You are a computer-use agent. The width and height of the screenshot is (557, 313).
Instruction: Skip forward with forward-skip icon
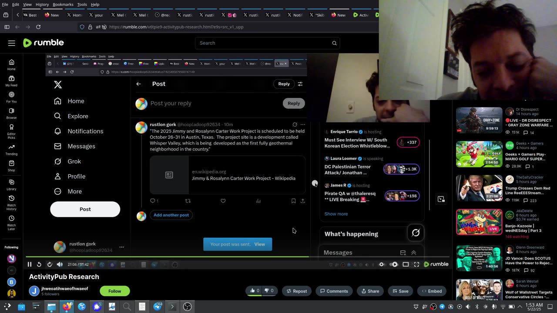tap(49, 264)
